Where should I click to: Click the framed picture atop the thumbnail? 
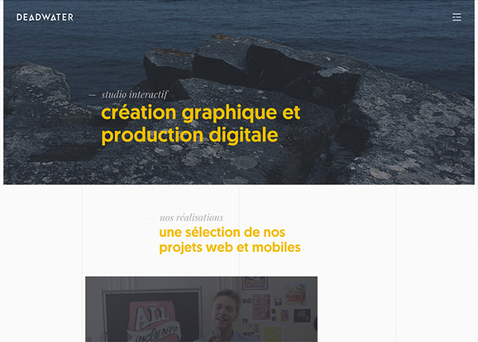[255, 283]
